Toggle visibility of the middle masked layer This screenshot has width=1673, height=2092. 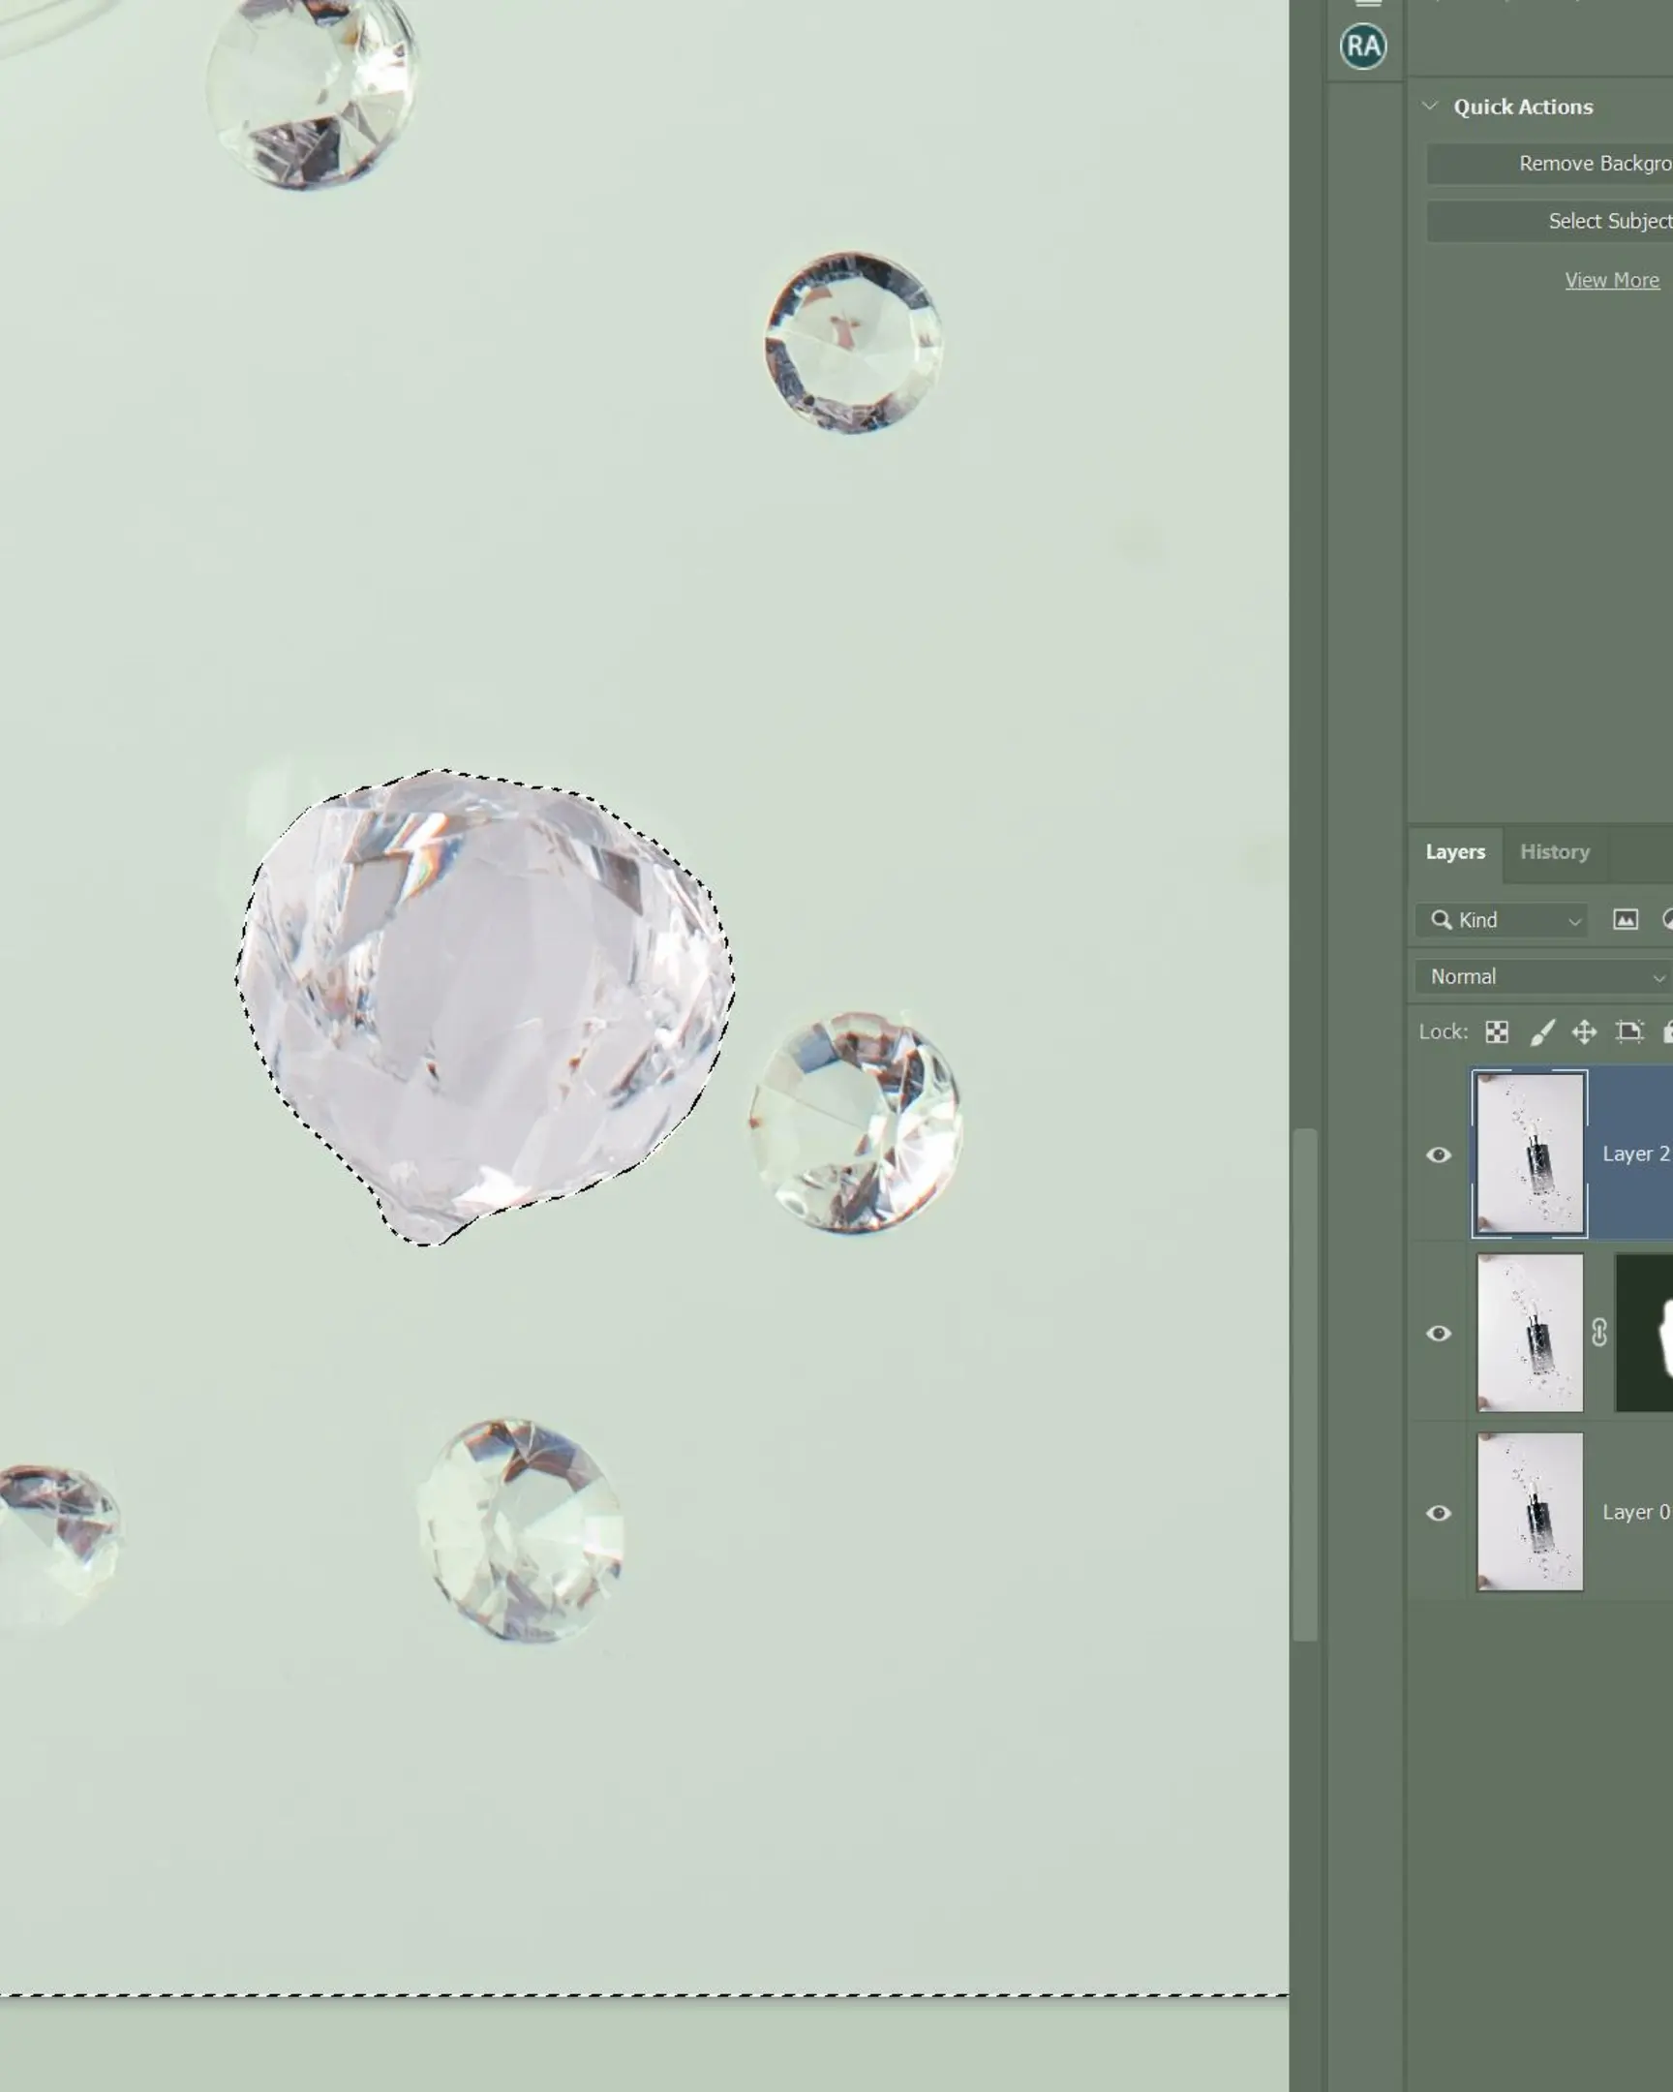click(1442, 1334)
